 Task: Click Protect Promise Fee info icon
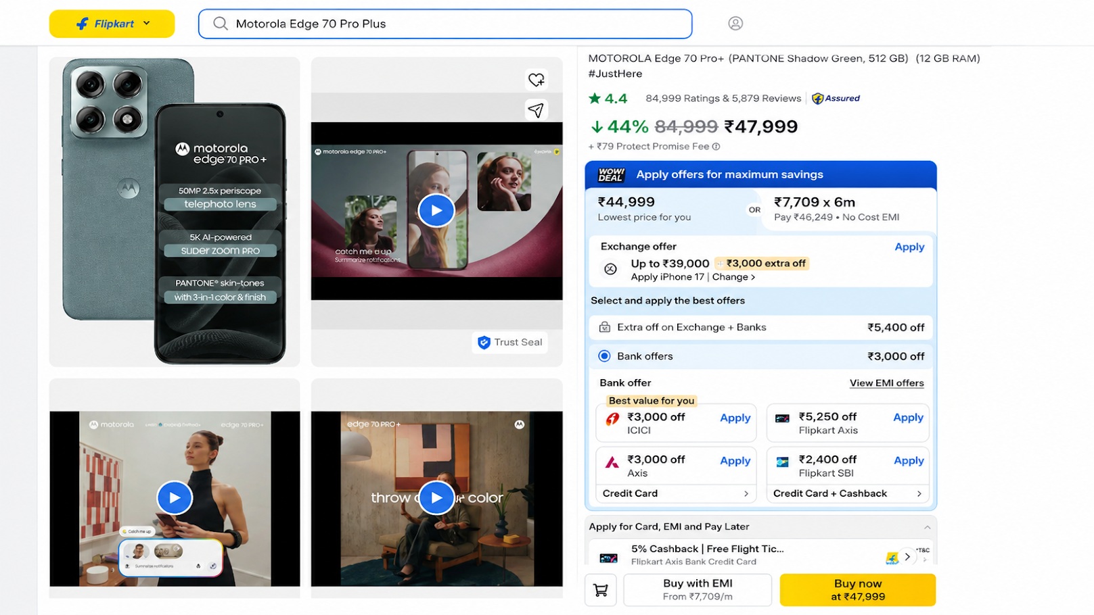pyautogui.click(x=716, y=147)
